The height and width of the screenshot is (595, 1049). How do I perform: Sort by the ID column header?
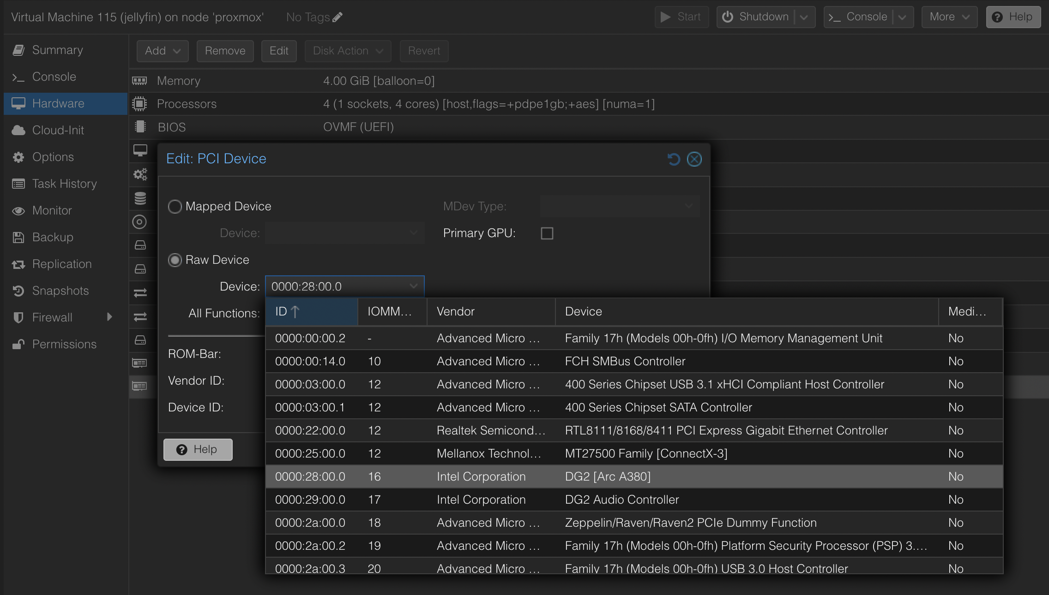(x=311, y=311)
